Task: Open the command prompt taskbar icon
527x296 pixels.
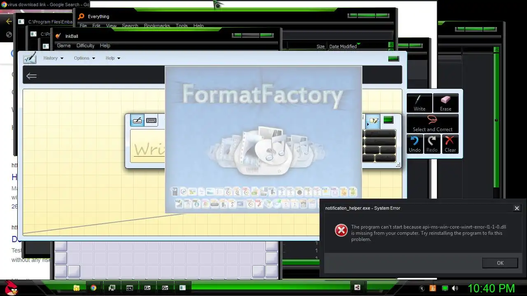Action: (129, 288)
